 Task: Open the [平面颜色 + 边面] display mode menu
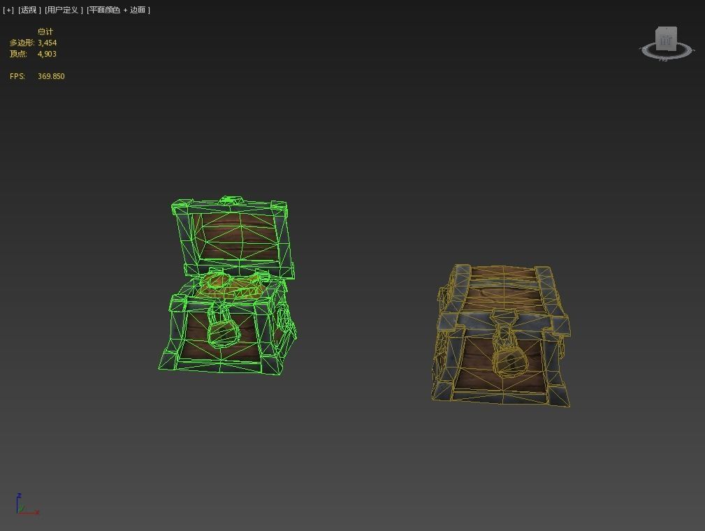[118, 10]
